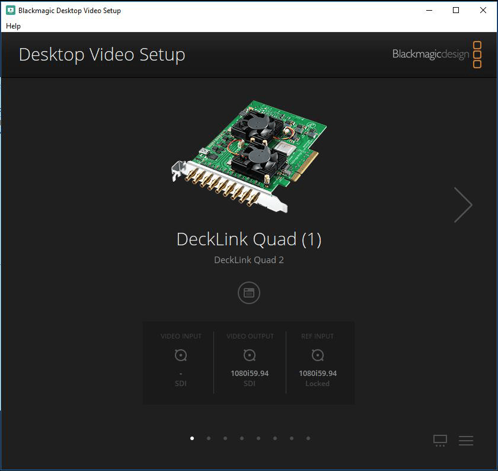
Task: Select the first pagination dot
Action: [191, 438]
